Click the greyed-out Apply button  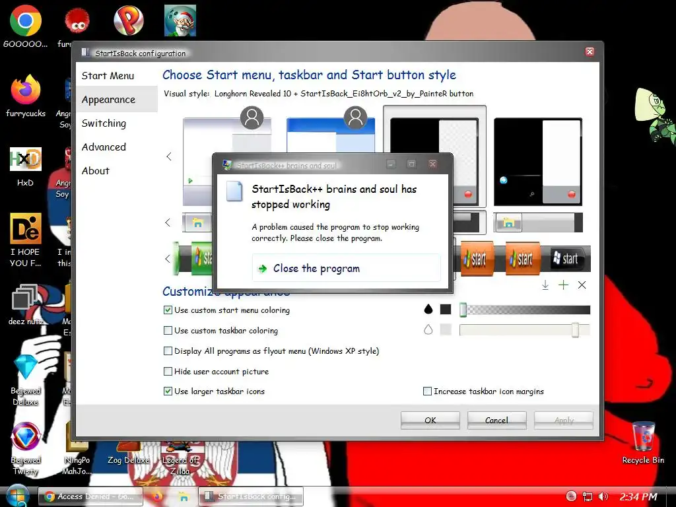coord(564,420)
